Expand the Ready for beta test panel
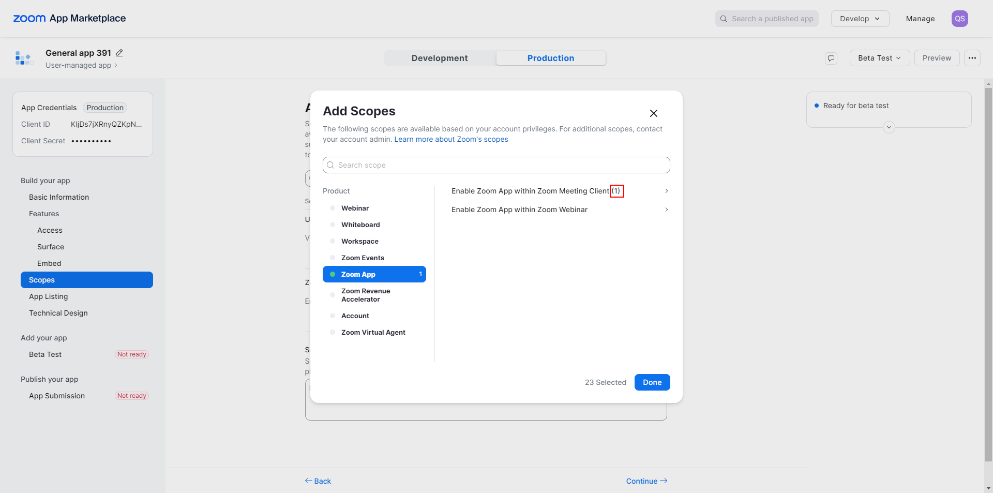The height and width of the screenshot is (493, 993). click(889, 127)
